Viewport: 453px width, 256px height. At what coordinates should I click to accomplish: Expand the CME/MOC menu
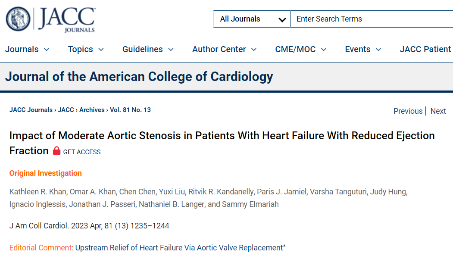(301, 50)
